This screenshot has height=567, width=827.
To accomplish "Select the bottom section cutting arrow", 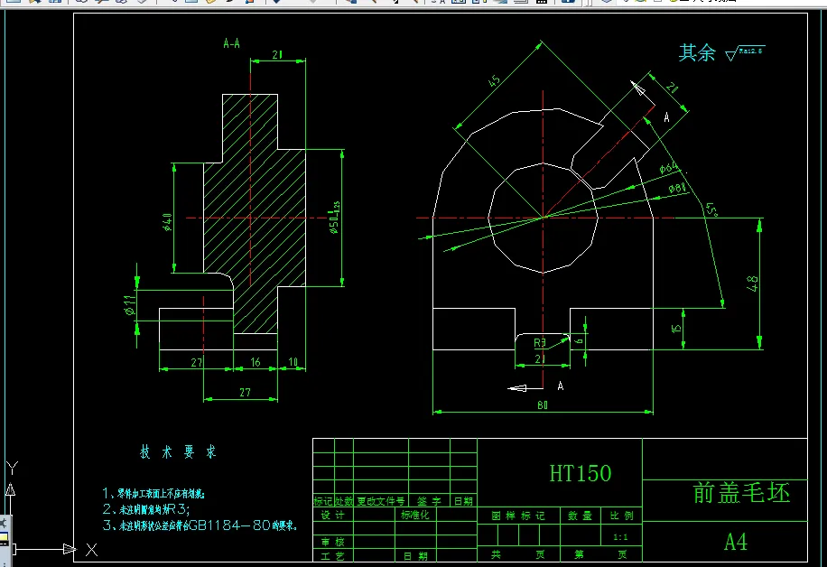I will [x=525, y=388].
